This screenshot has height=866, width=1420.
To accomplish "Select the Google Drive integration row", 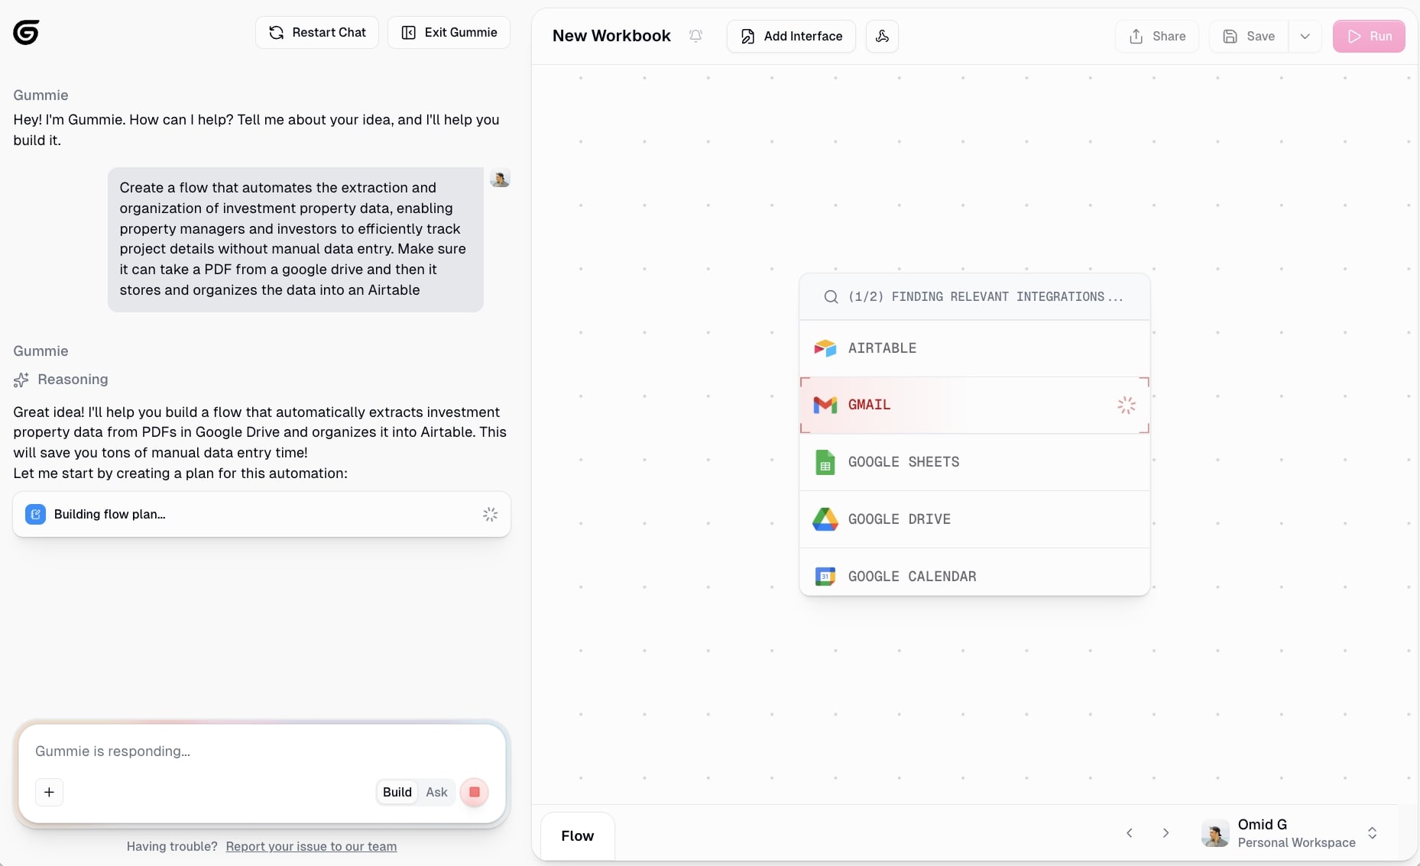I will [974, 519].
